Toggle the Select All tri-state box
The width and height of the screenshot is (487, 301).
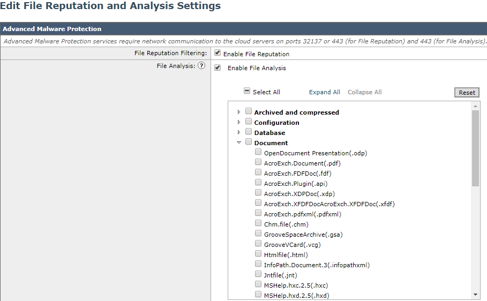(247, 91)
